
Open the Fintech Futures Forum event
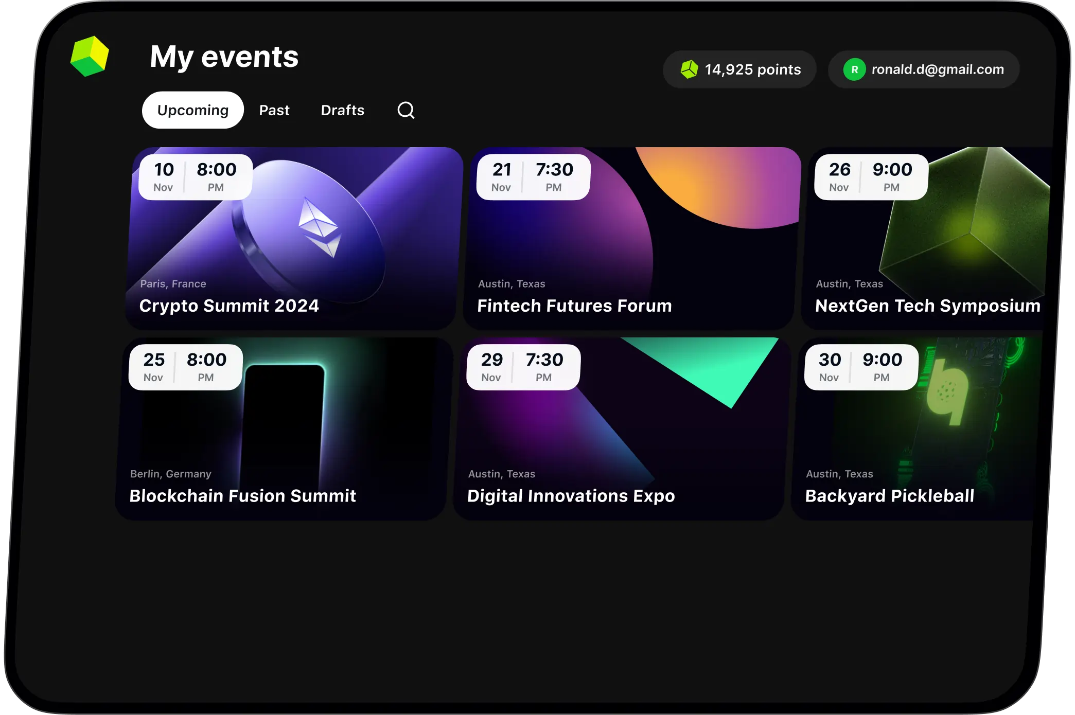coord(575,306)
